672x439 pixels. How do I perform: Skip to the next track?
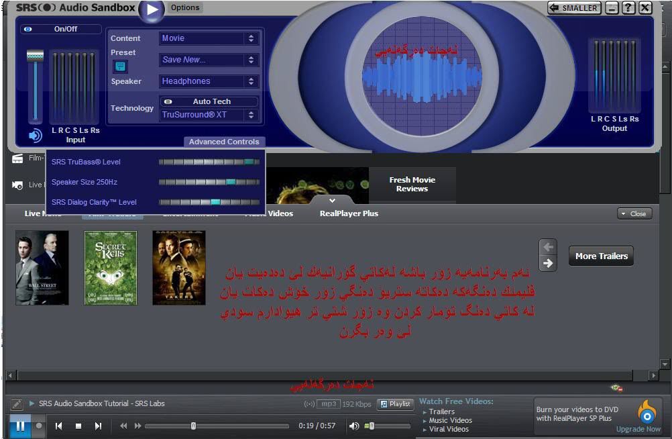[98, 426]
